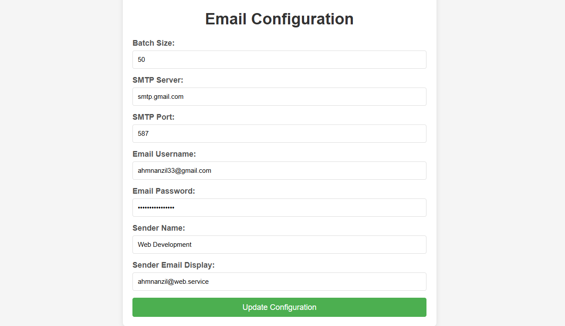This screenshot has height=326, width=565.
Task: Click the "Batch Size:" label
Action: (x=153, y=43)
